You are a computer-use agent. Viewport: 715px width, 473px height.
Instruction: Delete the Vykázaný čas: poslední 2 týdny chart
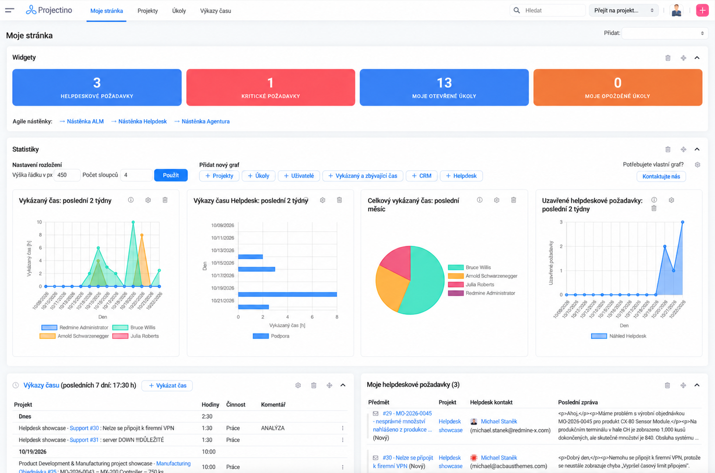tap(165, 200)
